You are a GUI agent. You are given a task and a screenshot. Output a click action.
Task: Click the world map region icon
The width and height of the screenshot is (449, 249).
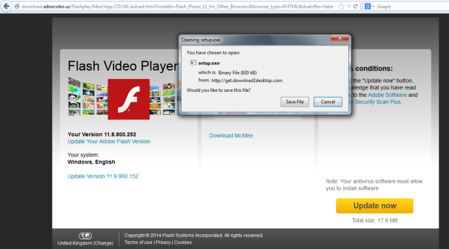tap(85, 236)
